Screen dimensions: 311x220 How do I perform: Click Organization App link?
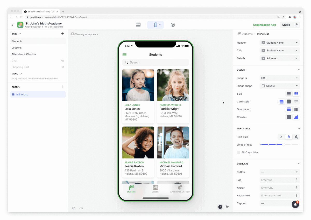[x=265, y=25]
